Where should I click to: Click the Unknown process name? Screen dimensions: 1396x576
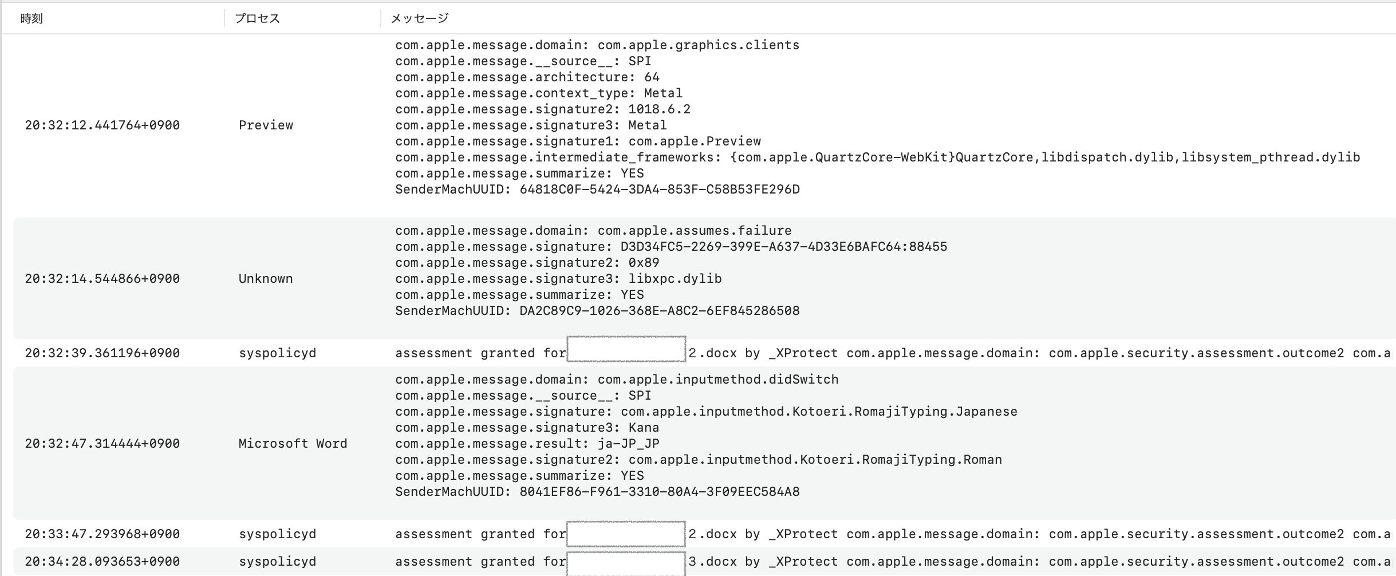pos(266,279)
